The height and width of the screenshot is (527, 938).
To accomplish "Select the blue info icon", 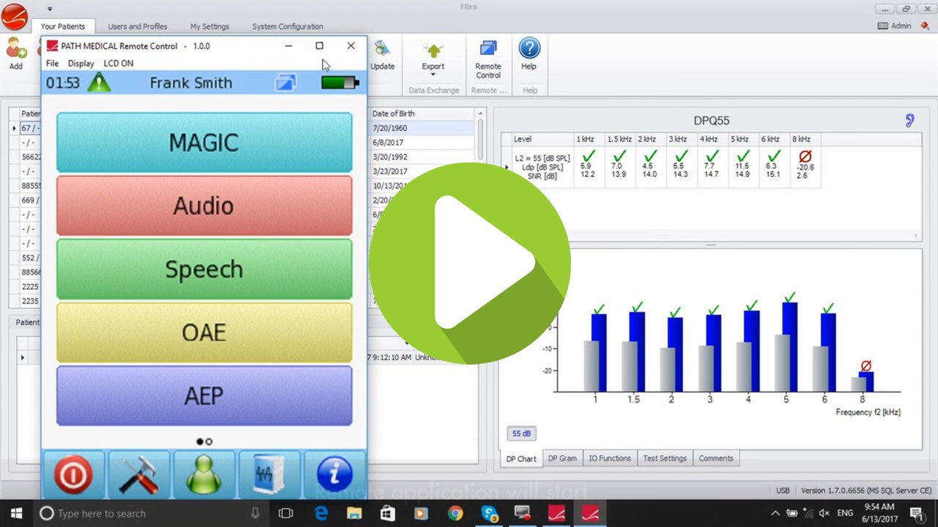I will coord(335,475).
